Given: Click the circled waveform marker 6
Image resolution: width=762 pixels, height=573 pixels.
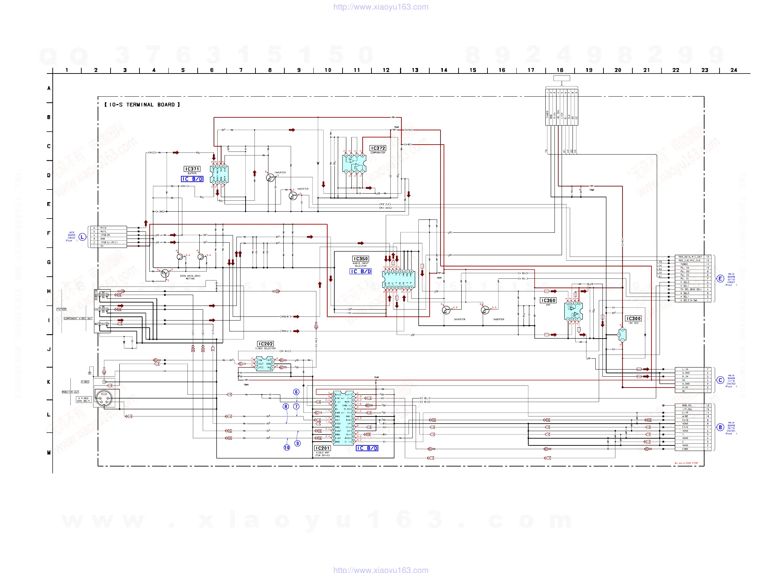Looking at the screenshot, I should tap(296, 392).
